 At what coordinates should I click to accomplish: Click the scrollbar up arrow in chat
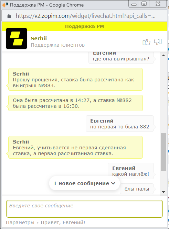pyautogui.click(x=163, y=56)
